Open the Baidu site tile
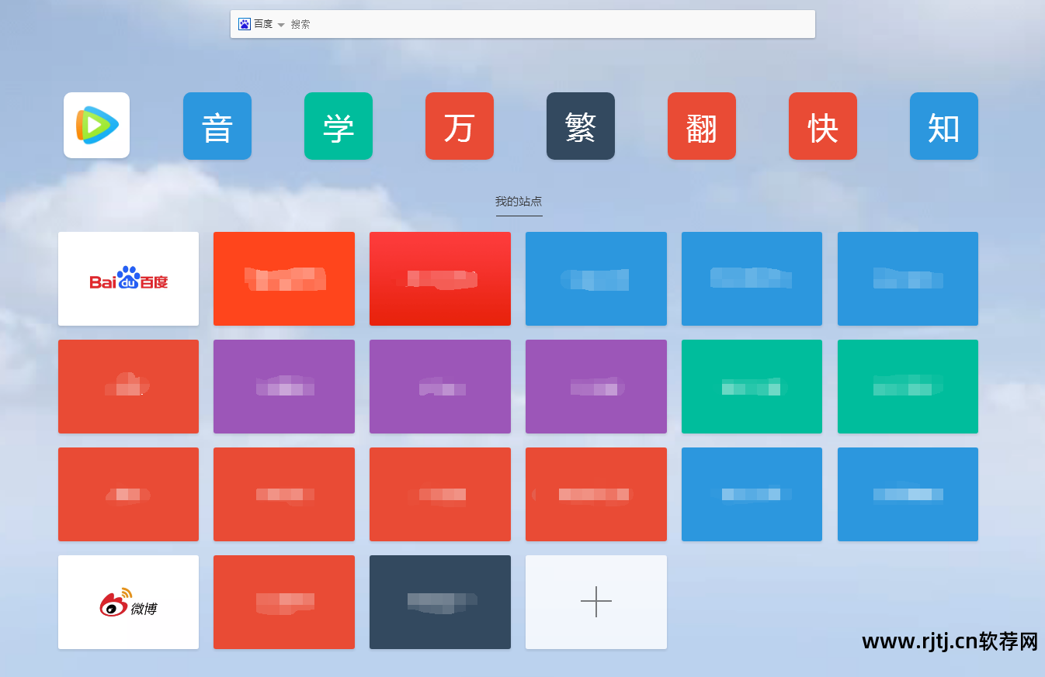 coord(128,278)
